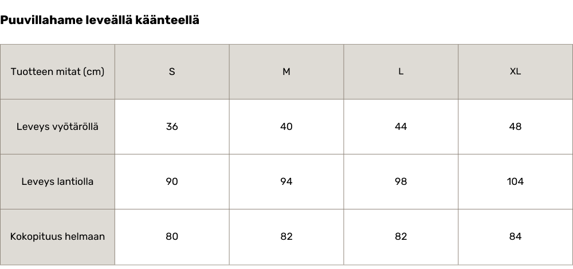The height and width of the screenshot is (269, 573).
Task: Select the M size column header
Action: click(286, 72)
